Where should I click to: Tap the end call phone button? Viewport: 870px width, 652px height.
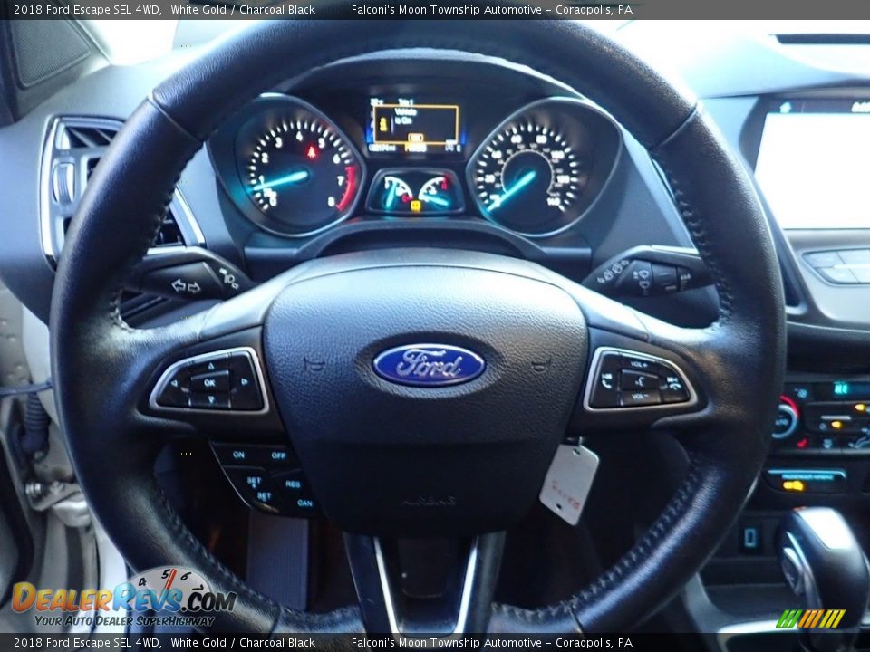pyautogui.click(x=673, y=383)
